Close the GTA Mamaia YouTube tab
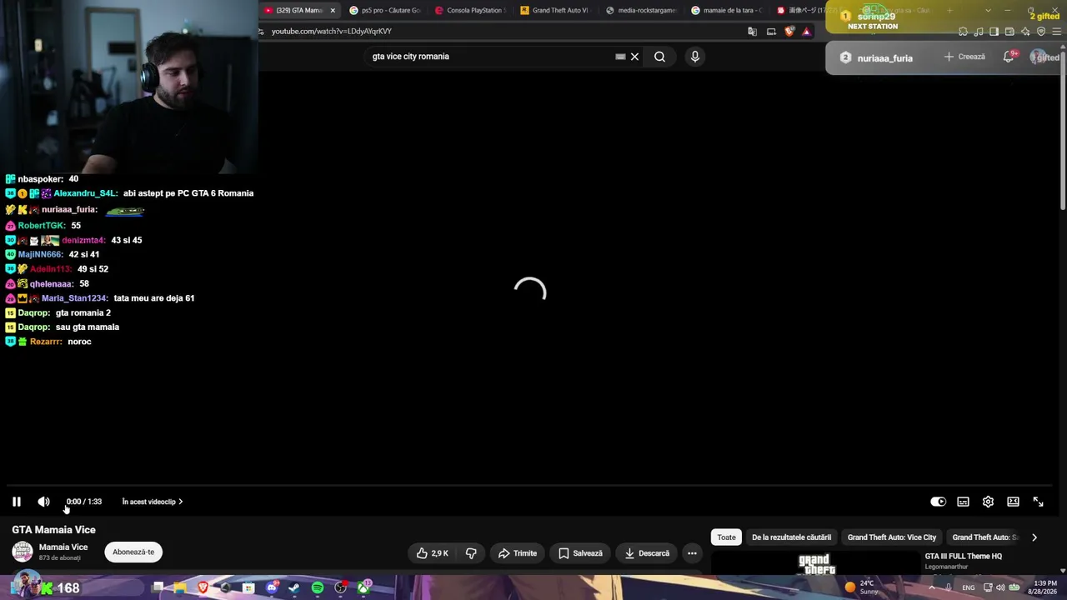This screenshot has width=1067, height=600. tap(333, 11)
